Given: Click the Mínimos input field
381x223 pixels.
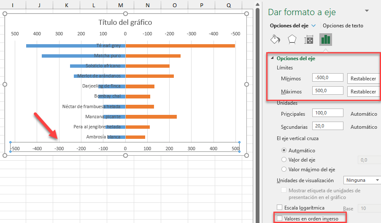Looking at the screenshot, I should tap(327, 77).
